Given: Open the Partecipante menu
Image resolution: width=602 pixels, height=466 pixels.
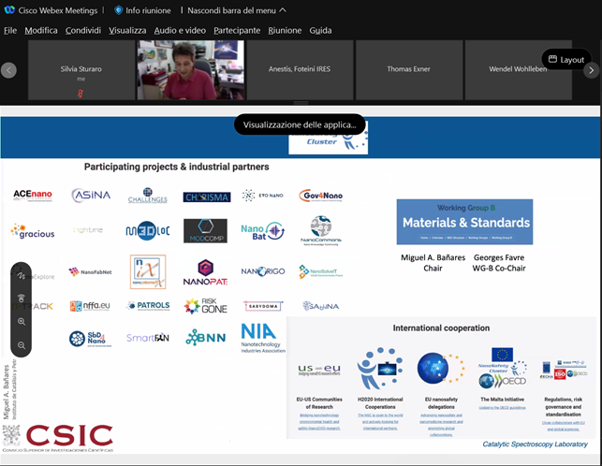Looking at the screenshot, I should pyautogui.click(x=237, y=30).
